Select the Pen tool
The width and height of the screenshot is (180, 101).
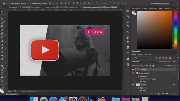2,63
